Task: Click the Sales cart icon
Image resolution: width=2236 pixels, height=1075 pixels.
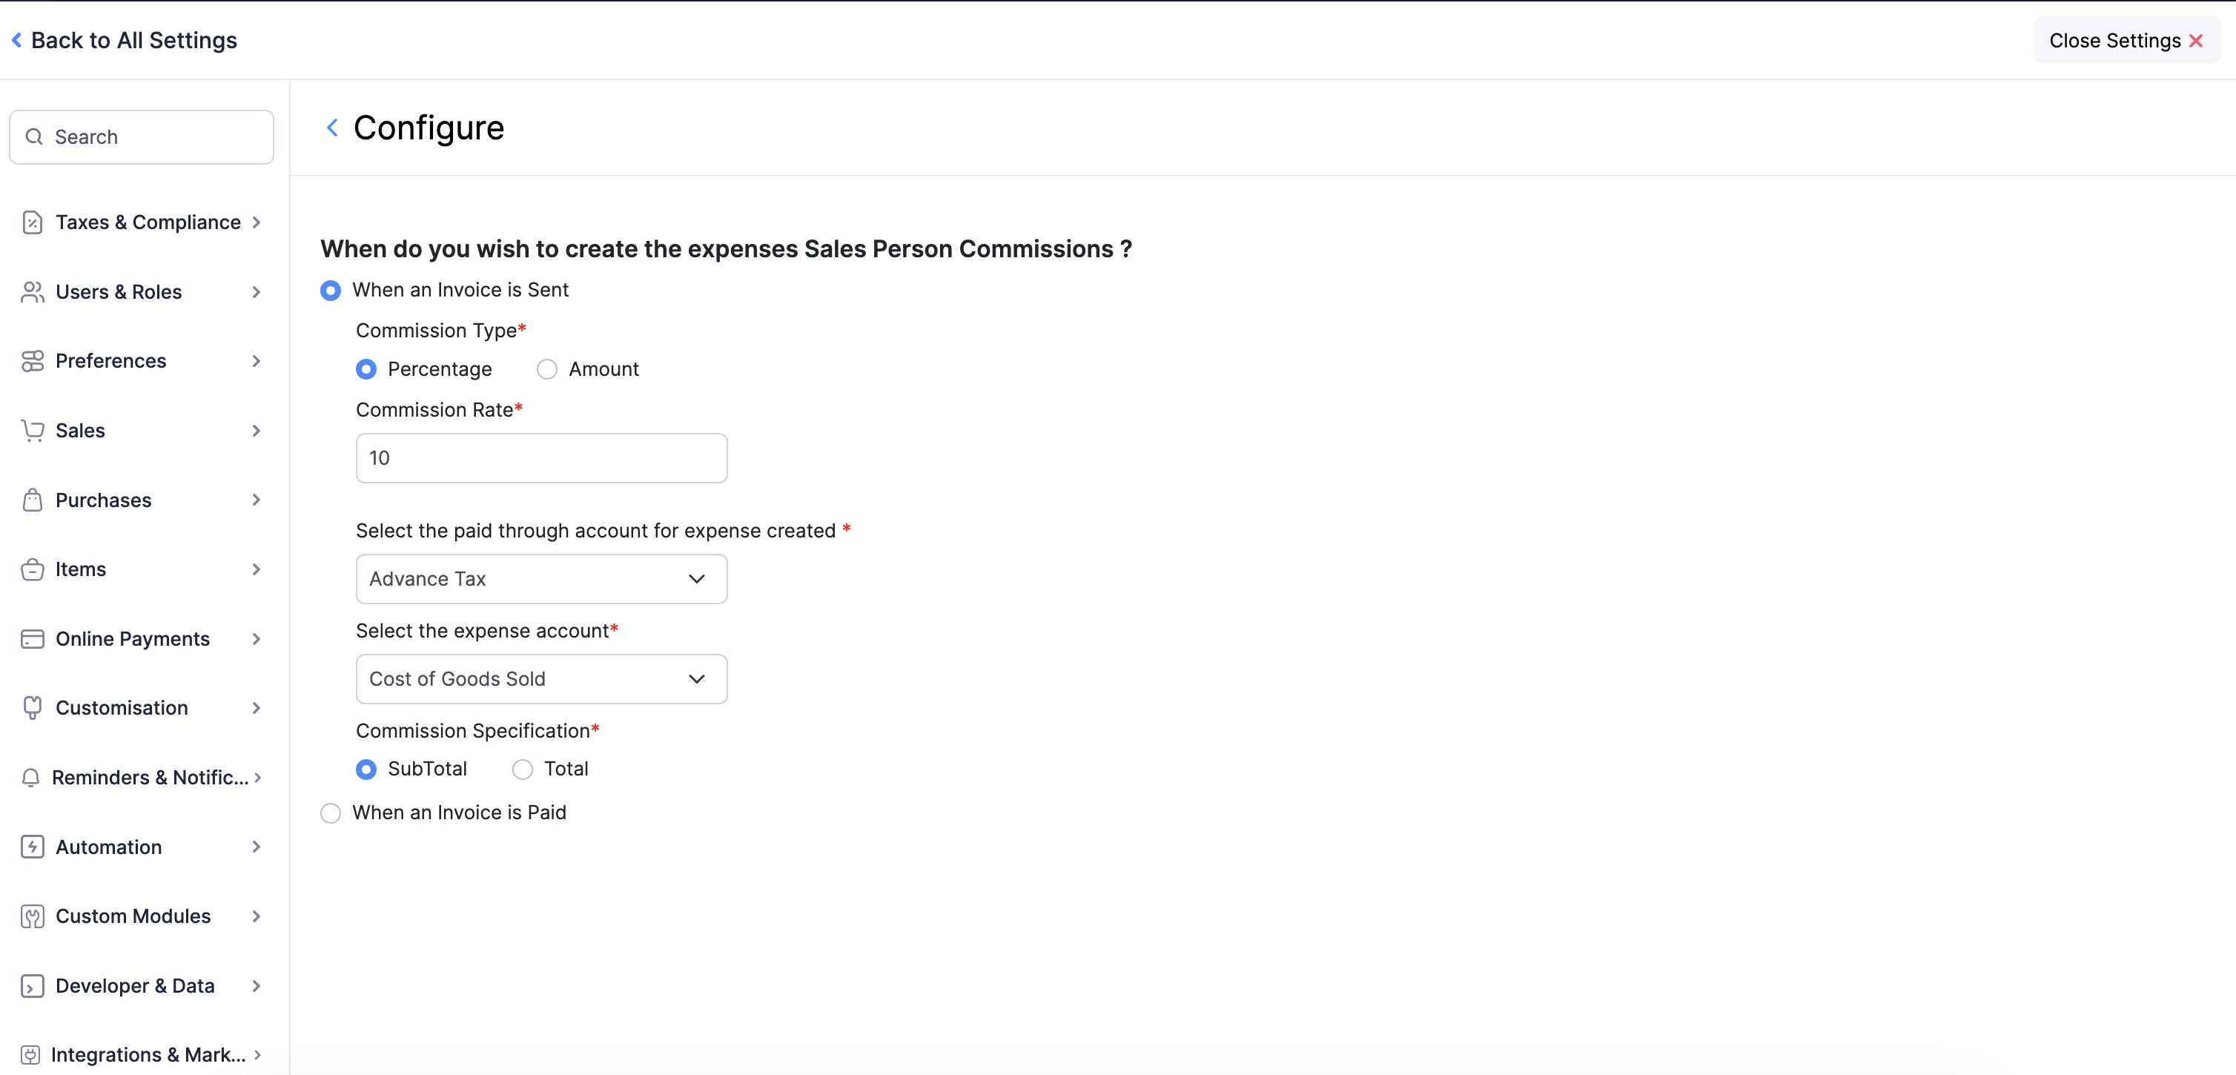Action: click(32, 430)
